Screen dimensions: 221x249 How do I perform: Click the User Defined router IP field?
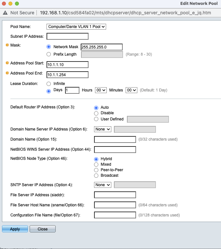click(148, 119)
